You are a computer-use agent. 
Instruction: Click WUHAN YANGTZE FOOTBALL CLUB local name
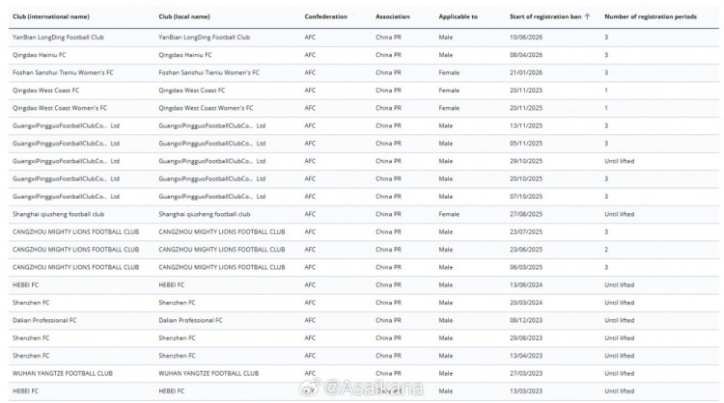tap(209, 373)
